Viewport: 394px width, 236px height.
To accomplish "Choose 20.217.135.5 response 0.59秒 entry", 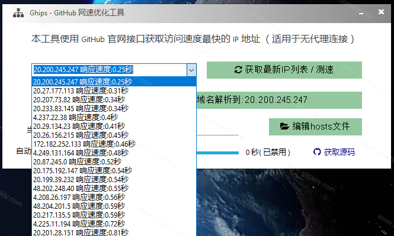I will [114, 215].
